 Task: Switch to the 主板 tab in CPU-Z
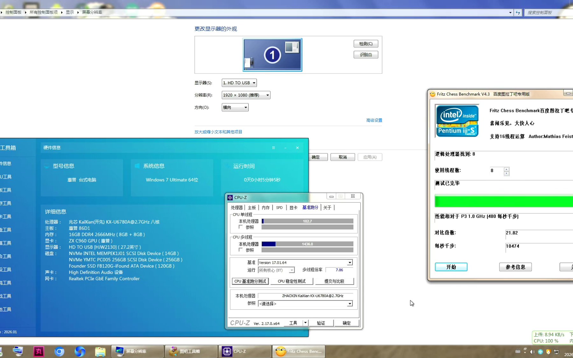point(252,207)
